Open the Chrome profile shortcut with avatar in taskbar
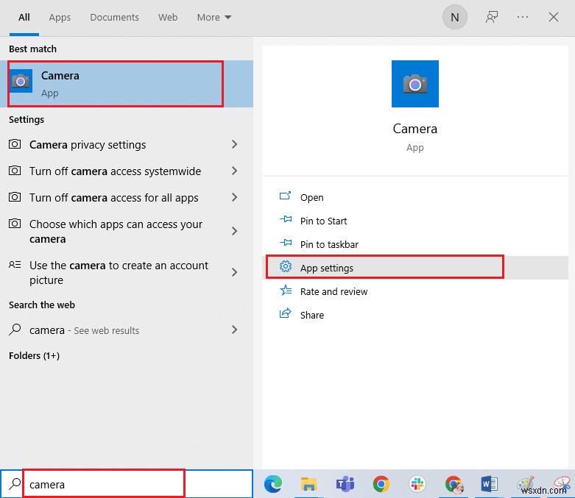This screenshot has width=575, height=498. tap(454, 484)
